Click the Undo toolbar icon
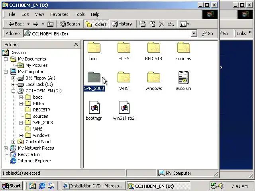The height and width of the screenshot is (191, 255). click(171, 24)
